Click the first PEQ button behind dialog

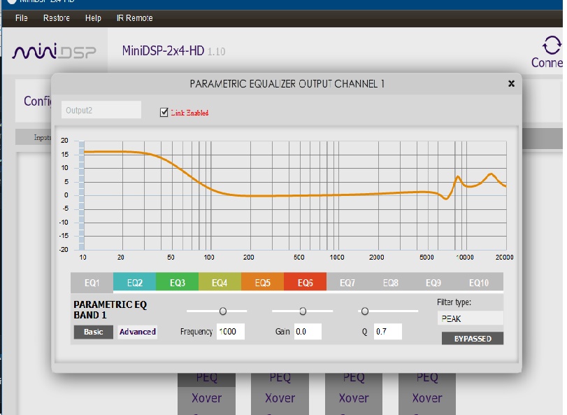206,379
